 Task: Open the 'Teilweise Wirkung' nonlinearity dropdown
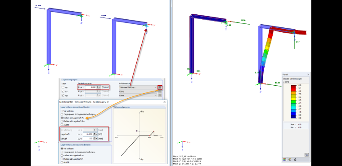coord(138,87)
